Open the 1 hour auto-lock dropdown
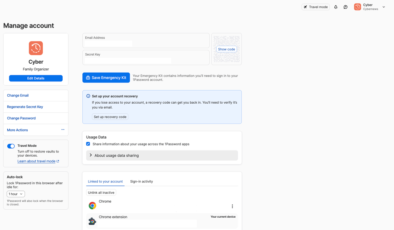The height and width of the screenshot is (230, 394). coord(15,194)
